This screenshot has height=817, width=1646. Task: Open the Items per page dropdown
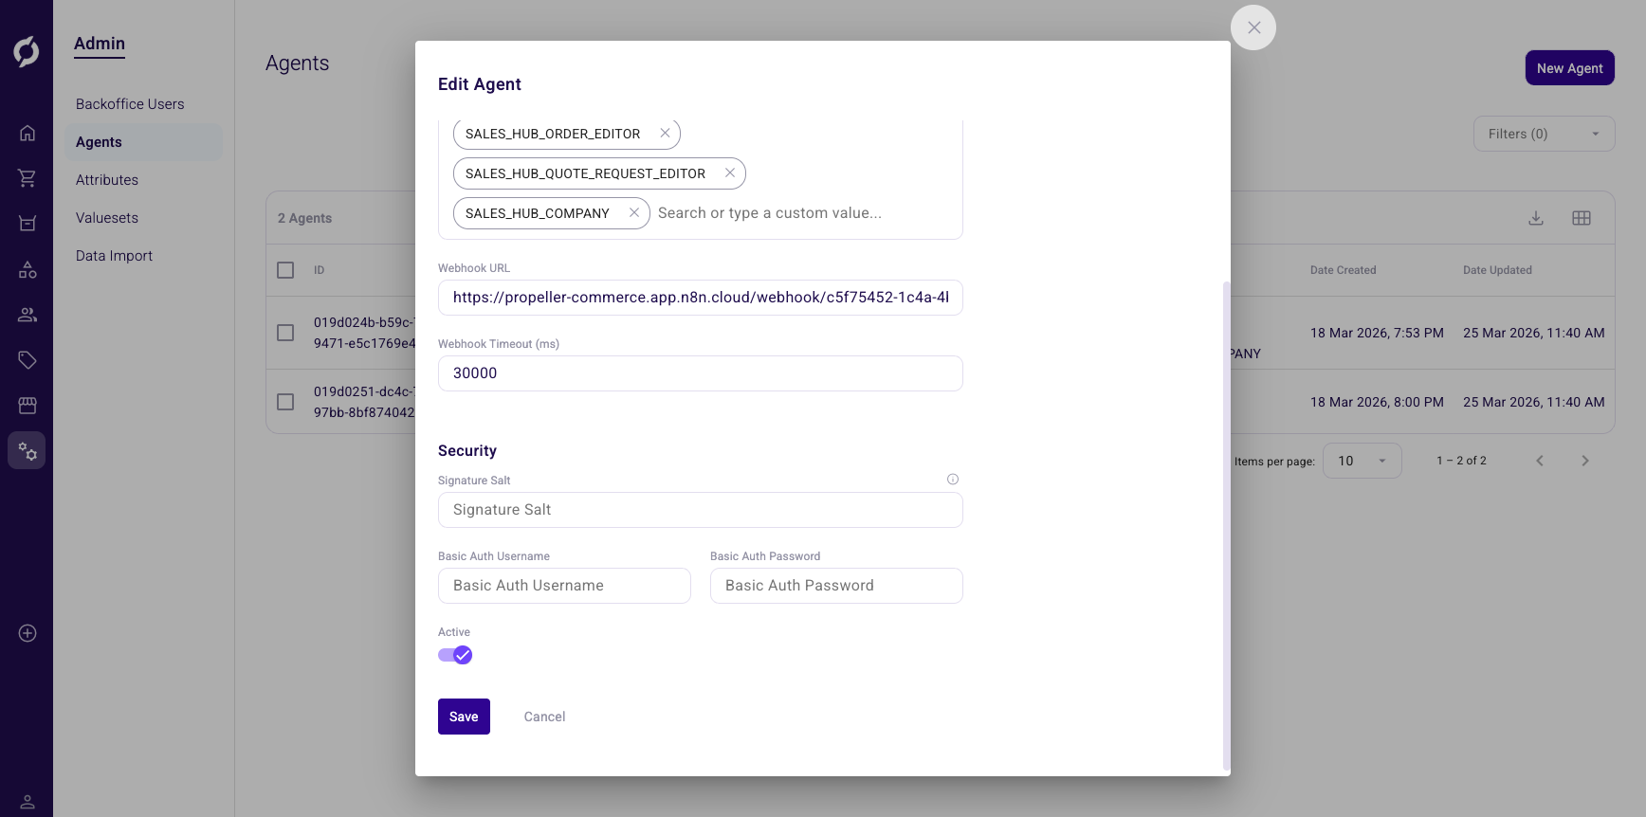pyautogui.click(x=1363, y=460)
